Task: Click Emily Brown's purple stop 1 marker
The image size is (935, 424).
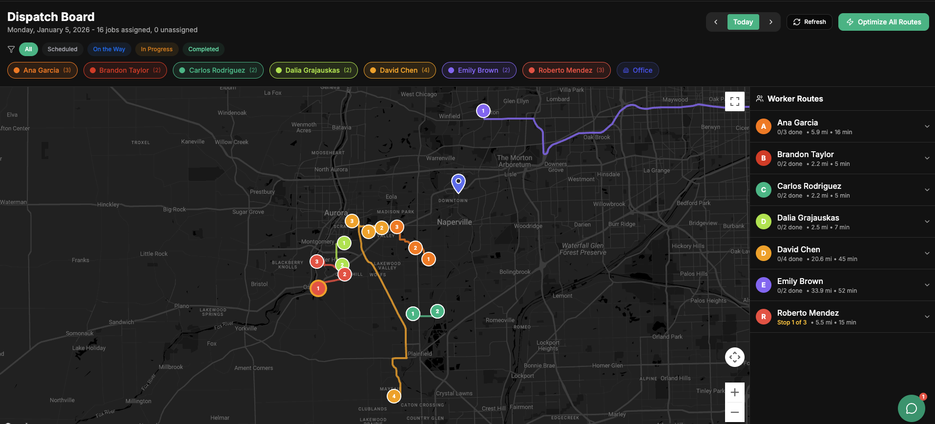Action: (483, 111)
